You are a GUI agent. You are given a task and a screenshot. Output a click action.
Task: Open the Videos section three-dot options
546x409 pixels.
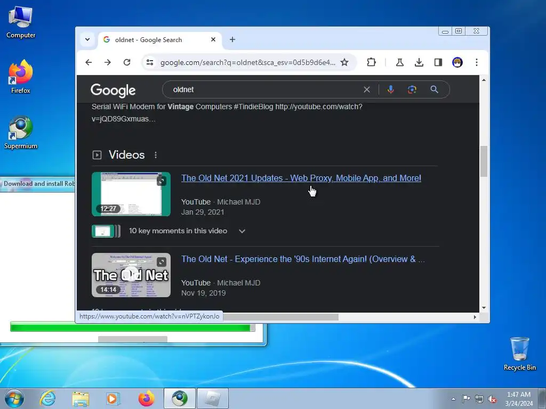click(156, 155)
